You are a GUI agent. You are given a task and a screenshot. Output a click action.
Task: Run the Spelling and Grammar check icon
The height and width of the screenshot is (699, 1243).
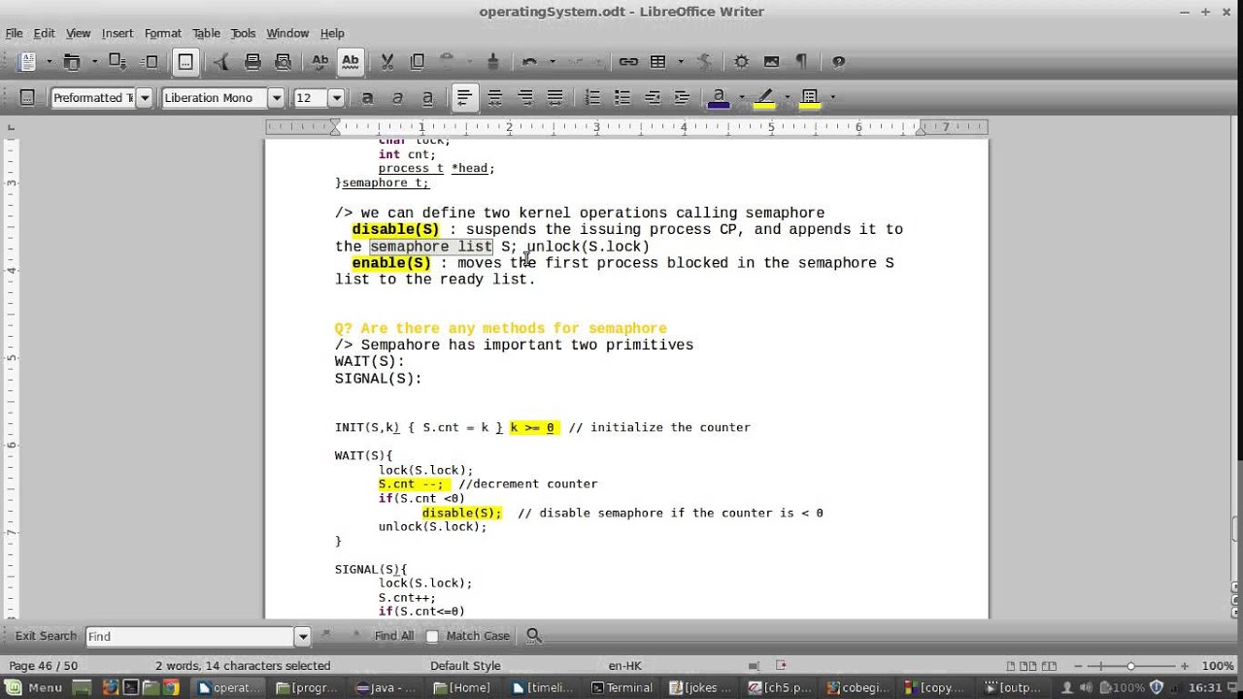(320, 62)
